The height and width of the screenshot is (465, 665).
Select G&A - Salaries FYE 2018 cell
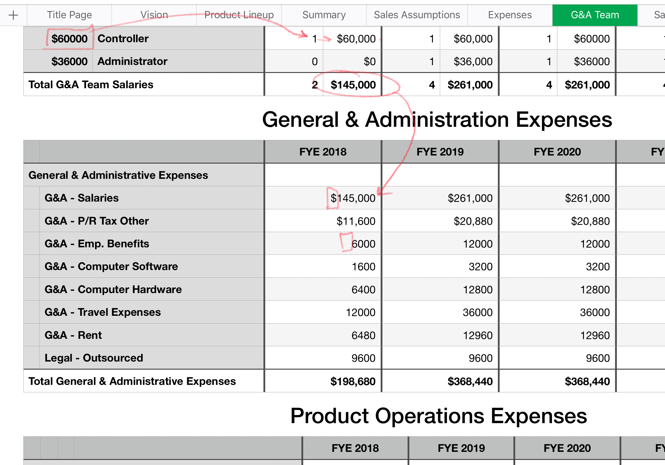pos(352,198)
